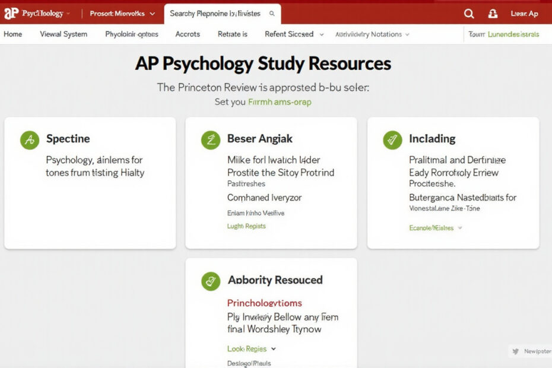Click the Comhaned Iveryzor text
552x368 pixels.
coord(264,198)
